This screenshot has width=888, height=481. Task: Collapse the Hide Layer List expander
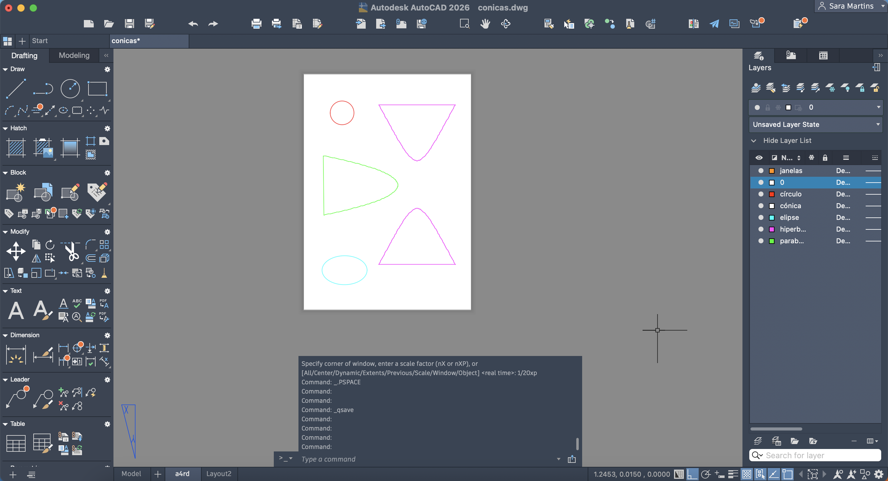pos(754,140)
